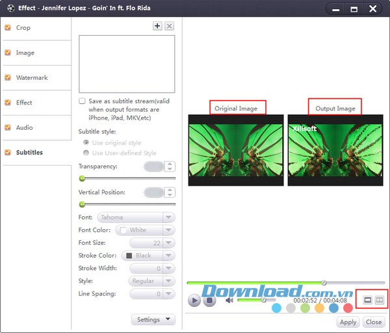Open the Font Size dropdown
Screen dimensions: 390x333
point(152,243)
